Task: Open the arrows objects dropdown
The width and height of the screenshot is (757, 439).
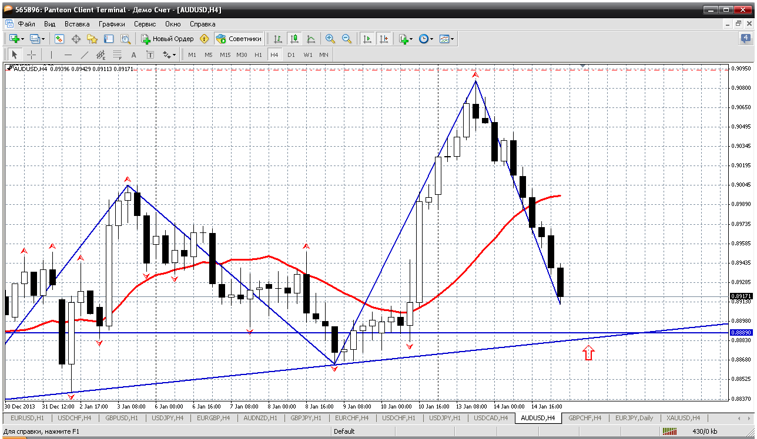Action: 169,55
